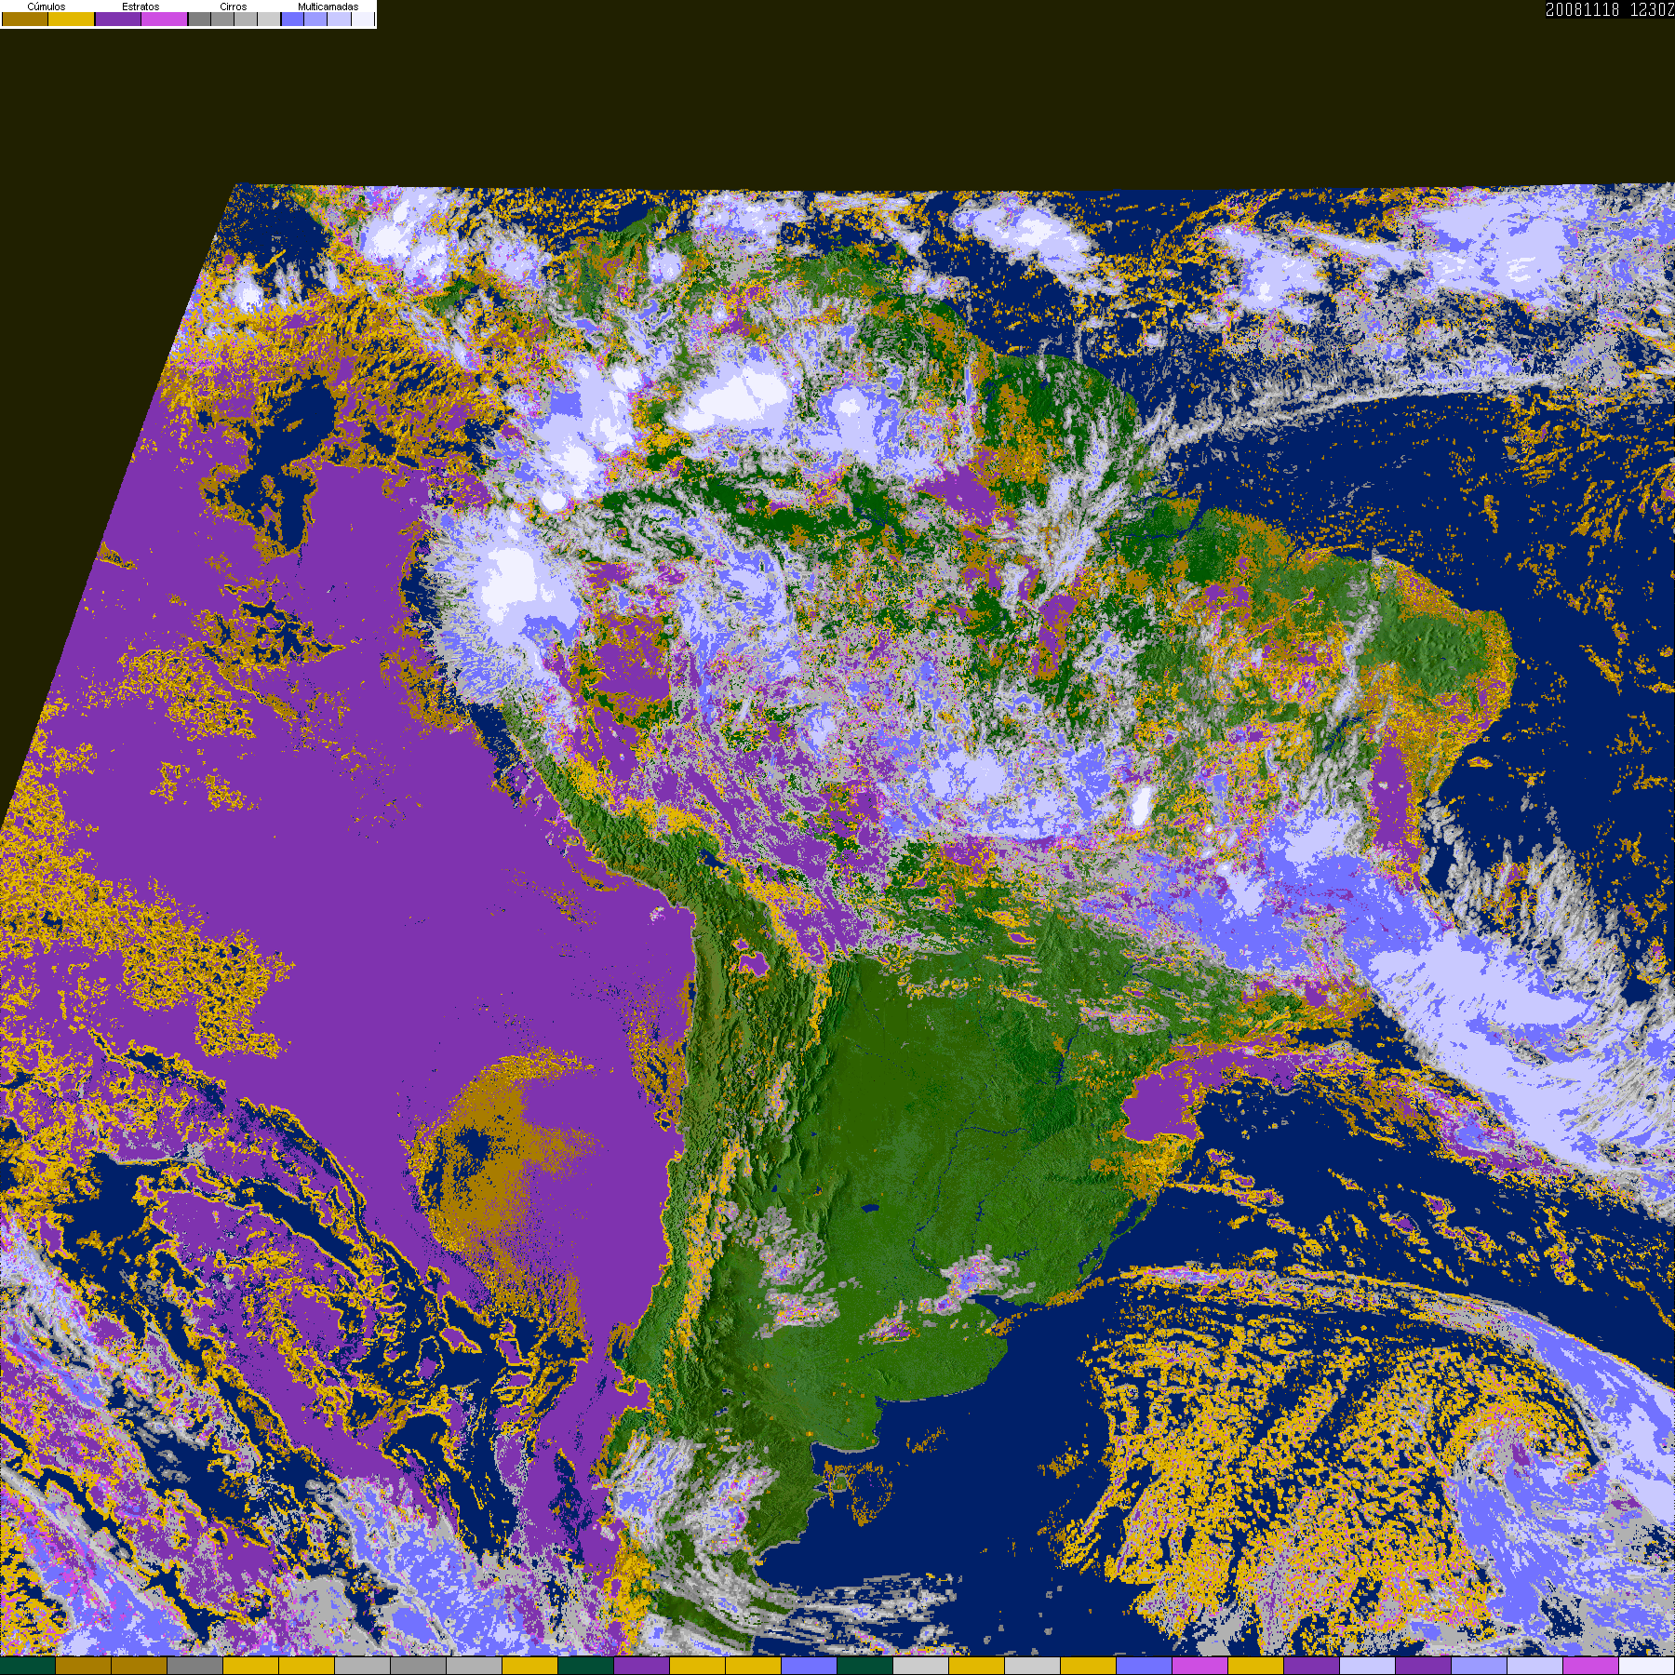The width and height of the screenshot is (1675, 1675).
Task: Click the "20081118" date stamp
Action: 1582,9
